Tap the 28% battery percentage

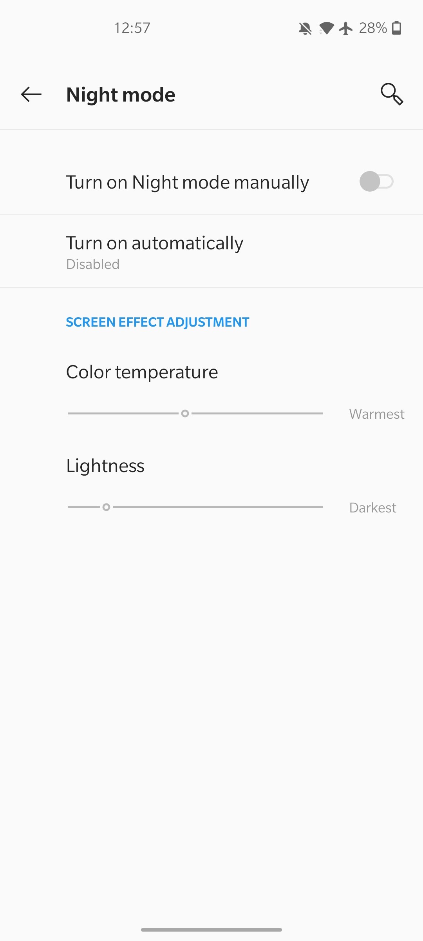(x=373, y=28)
